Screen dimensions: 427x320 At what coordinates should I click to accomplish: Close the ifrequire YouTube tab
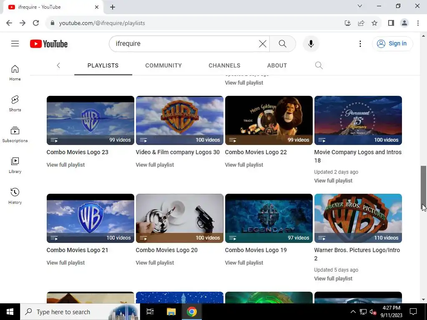click(x=97, y=7)
